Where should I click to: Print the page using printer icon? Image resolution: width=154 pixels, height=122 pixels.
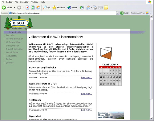[x=95, y=8]
